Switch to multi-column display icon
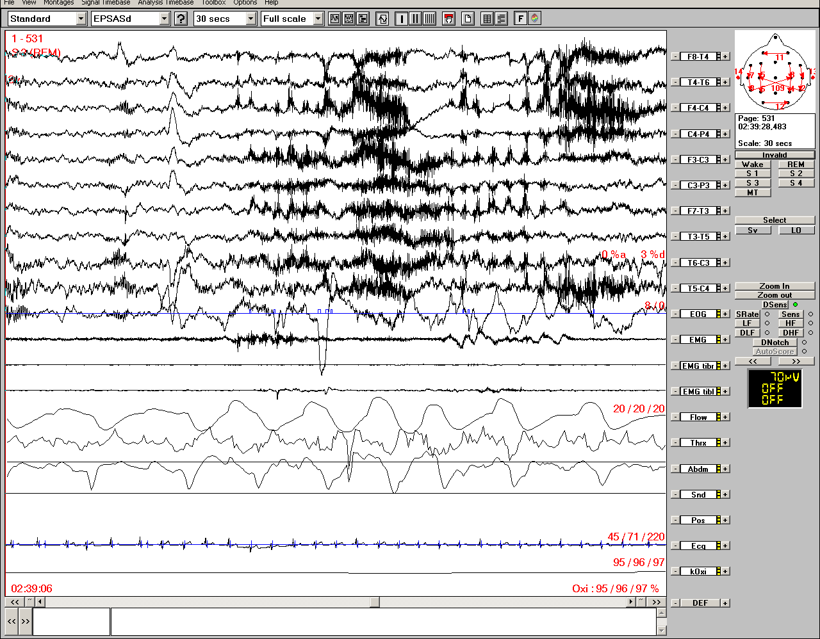 point(429,19)
